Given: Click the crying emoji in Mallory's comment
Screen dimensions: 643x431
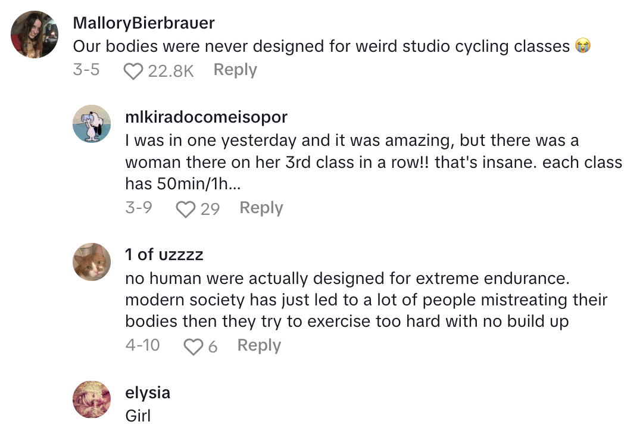Looking at the screenshot, I should [x=583, y=46].
